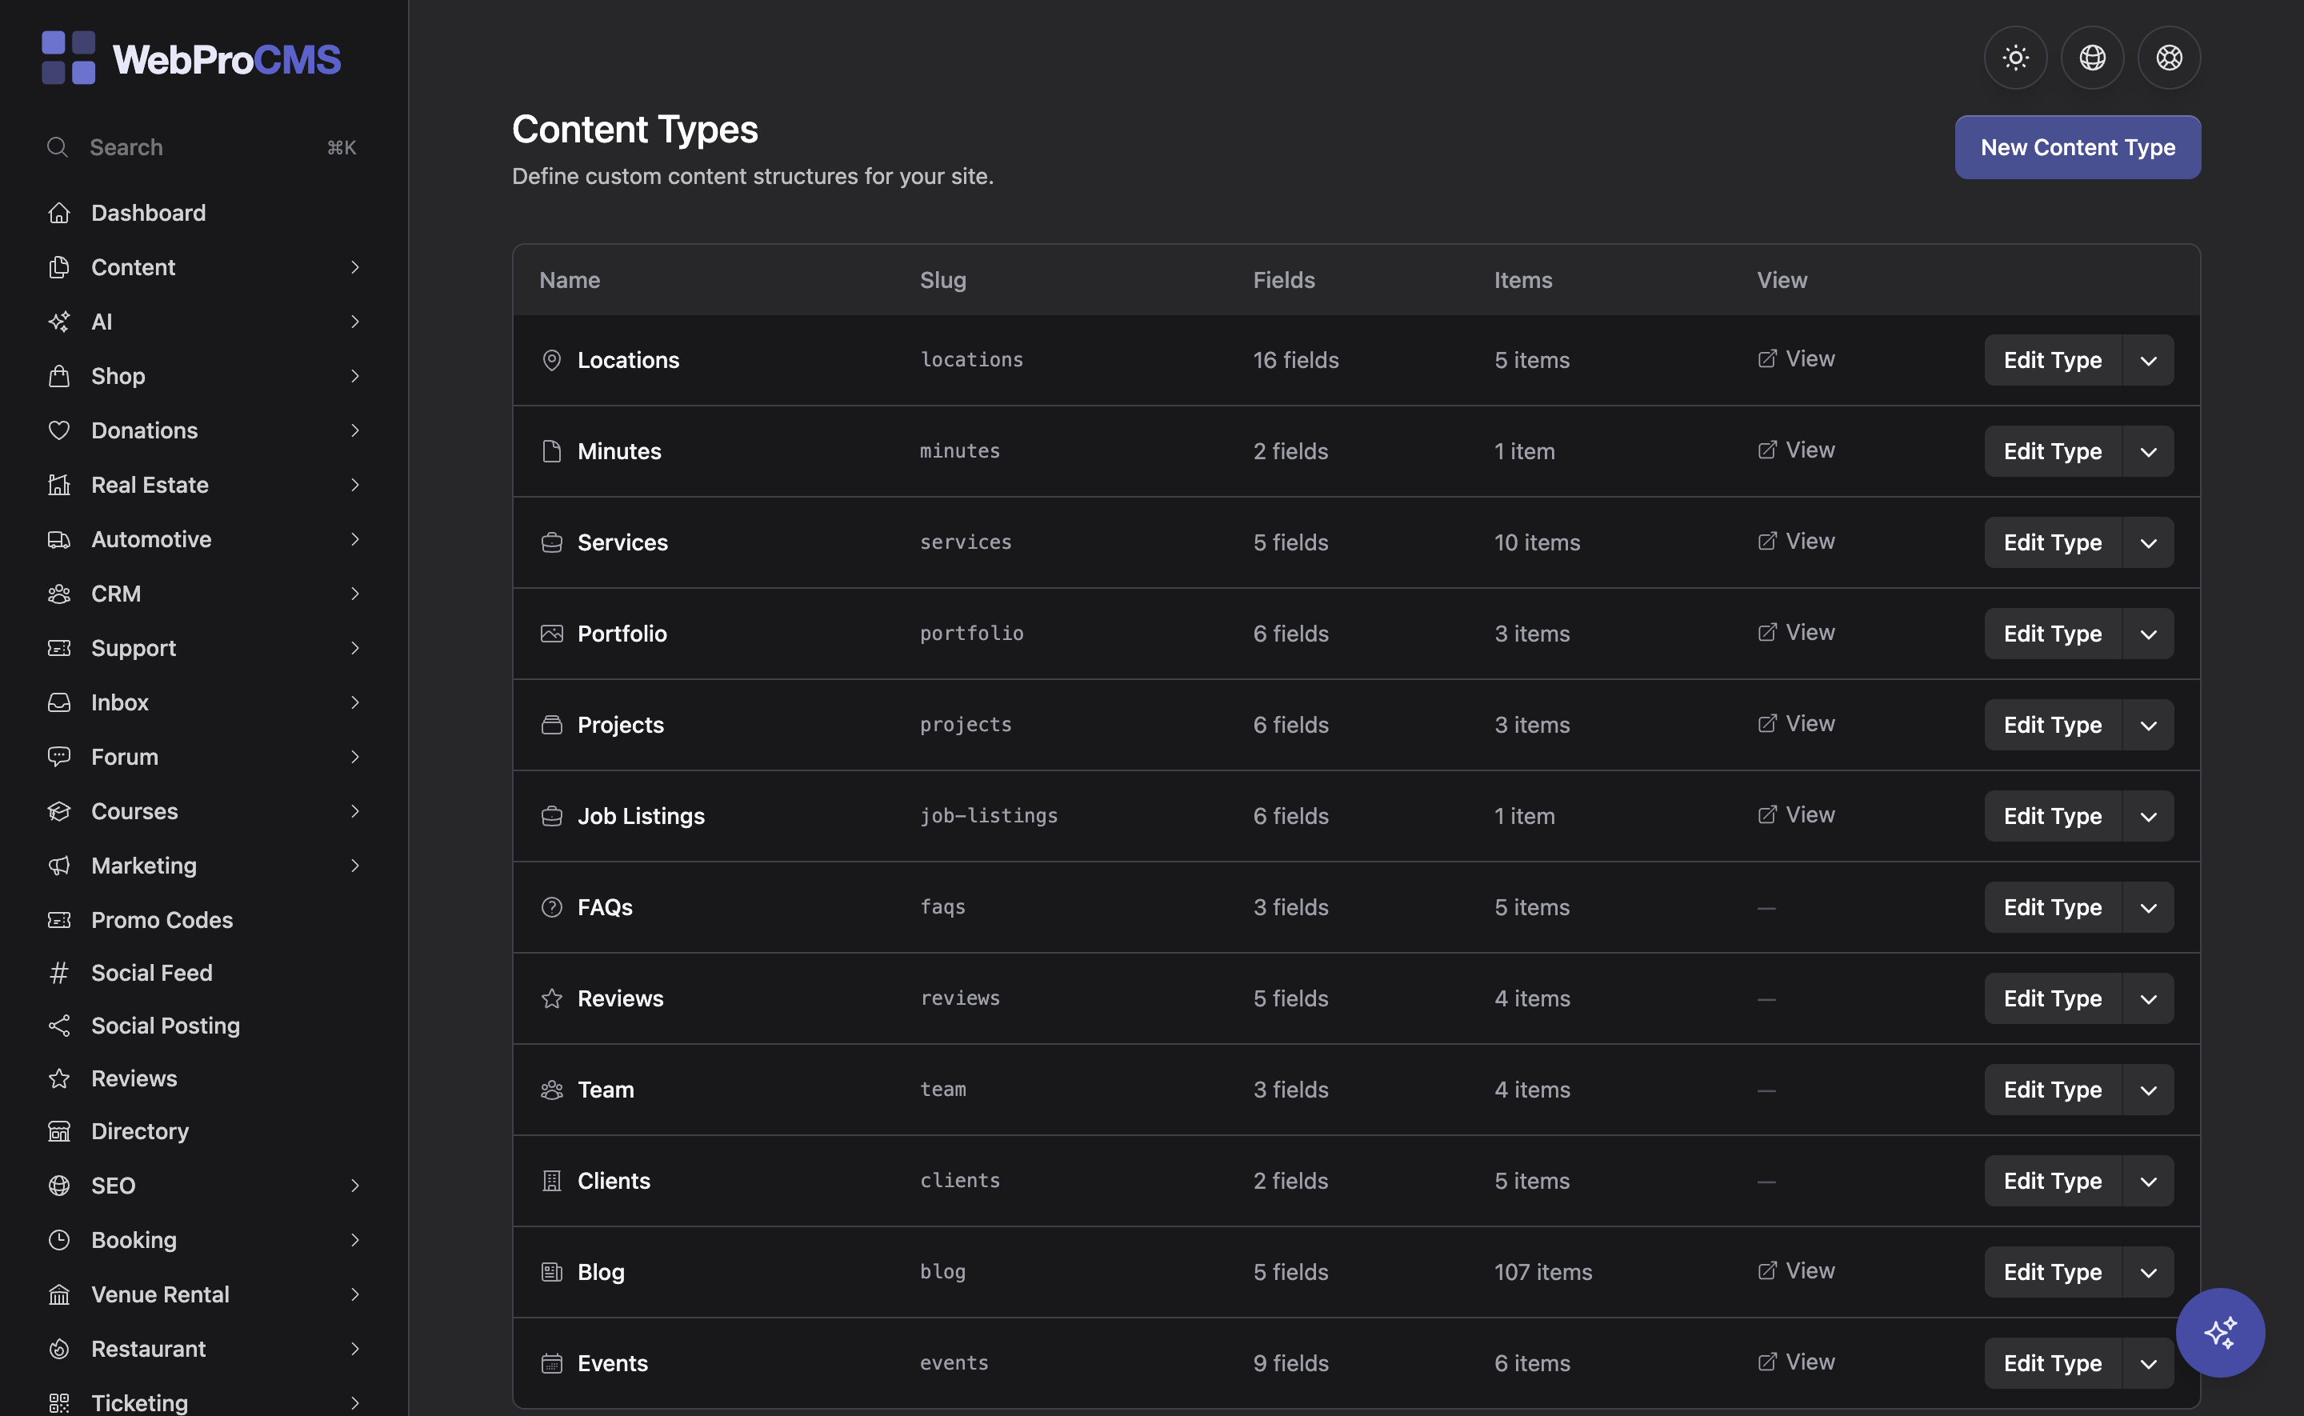Open the AI sparkle assistant floating button
The height and width of the screenshot is (1416, 2304).
point(2220,1332)
